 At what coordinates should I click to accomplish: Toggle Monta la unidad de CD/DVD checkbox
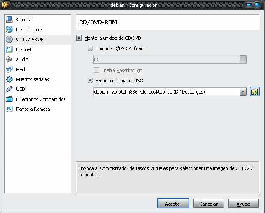pos(79,38)
